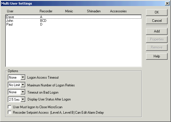Cancel the Multi User Settings dialog

pos(157,21)
